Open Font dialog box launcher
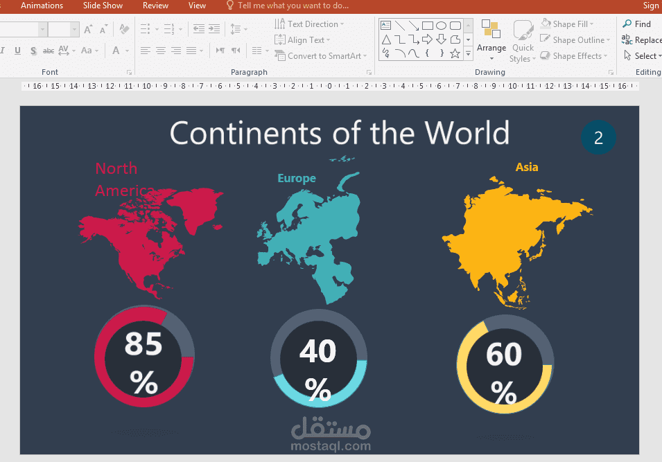The height and width of the screenshot is (462, 662). pyautogui.click(x=129, y=73)
